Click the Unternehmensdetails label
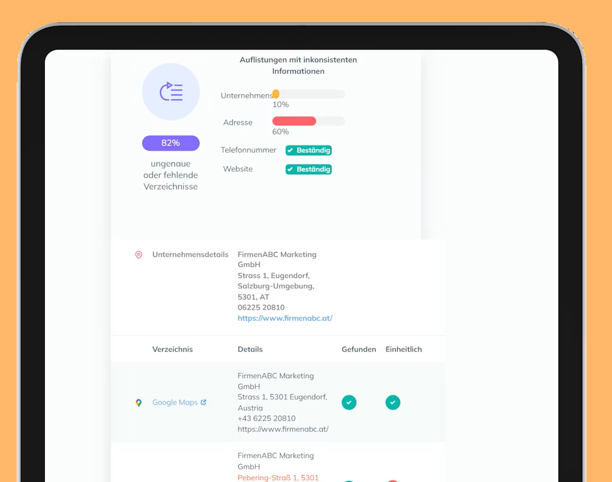 (190, 255)
